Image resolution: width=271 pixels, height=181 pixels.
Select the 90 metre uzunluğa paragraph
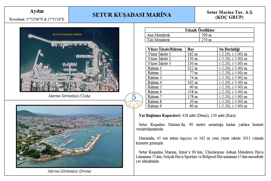point(200,127)
